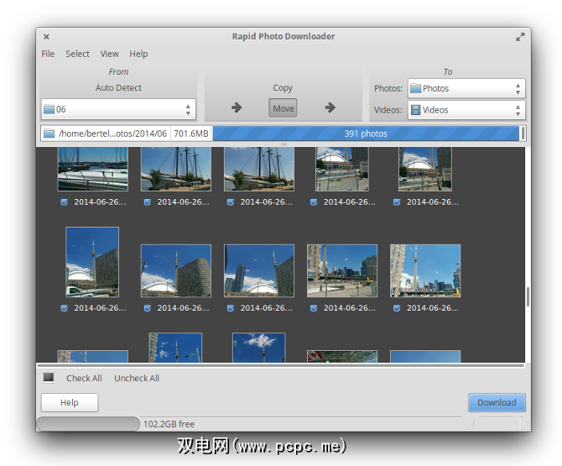Click the progress bar beside 102.2GB free

88,424
